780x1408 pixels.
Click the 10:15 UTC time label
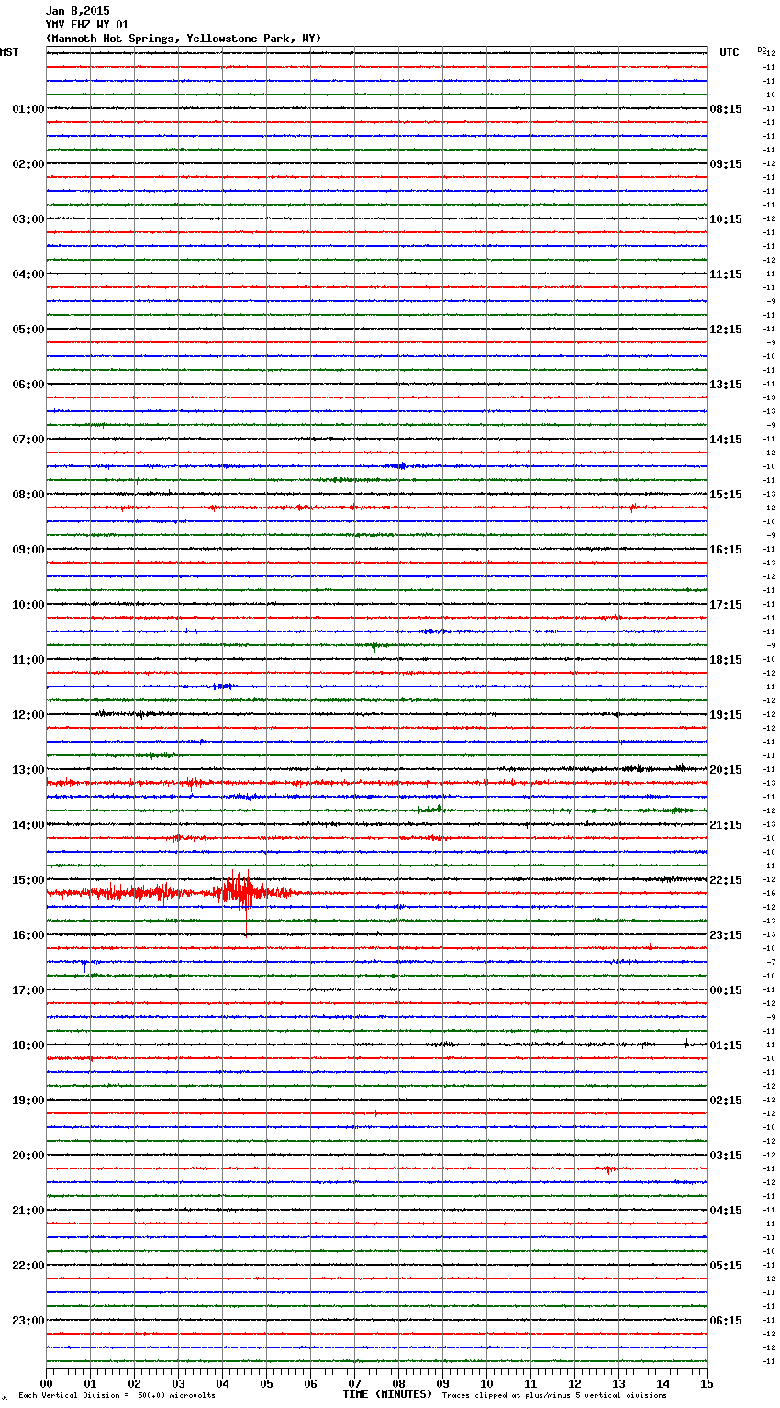tap(726, 219)
